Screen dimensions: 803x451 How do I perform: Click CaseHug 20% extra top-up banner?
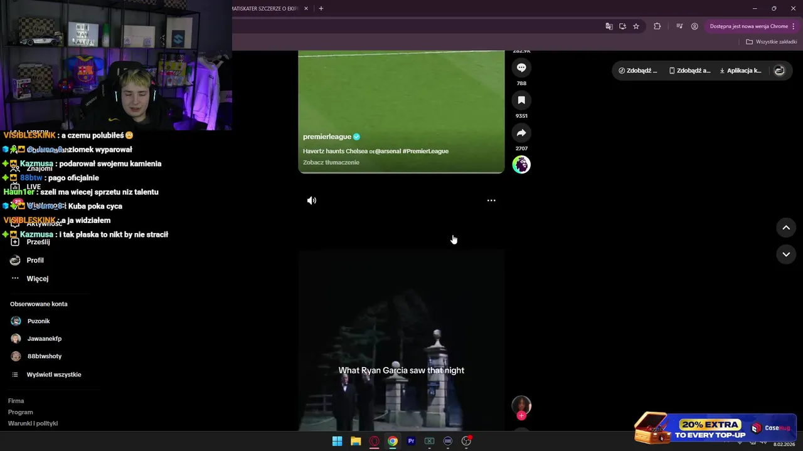coord(715,428)
